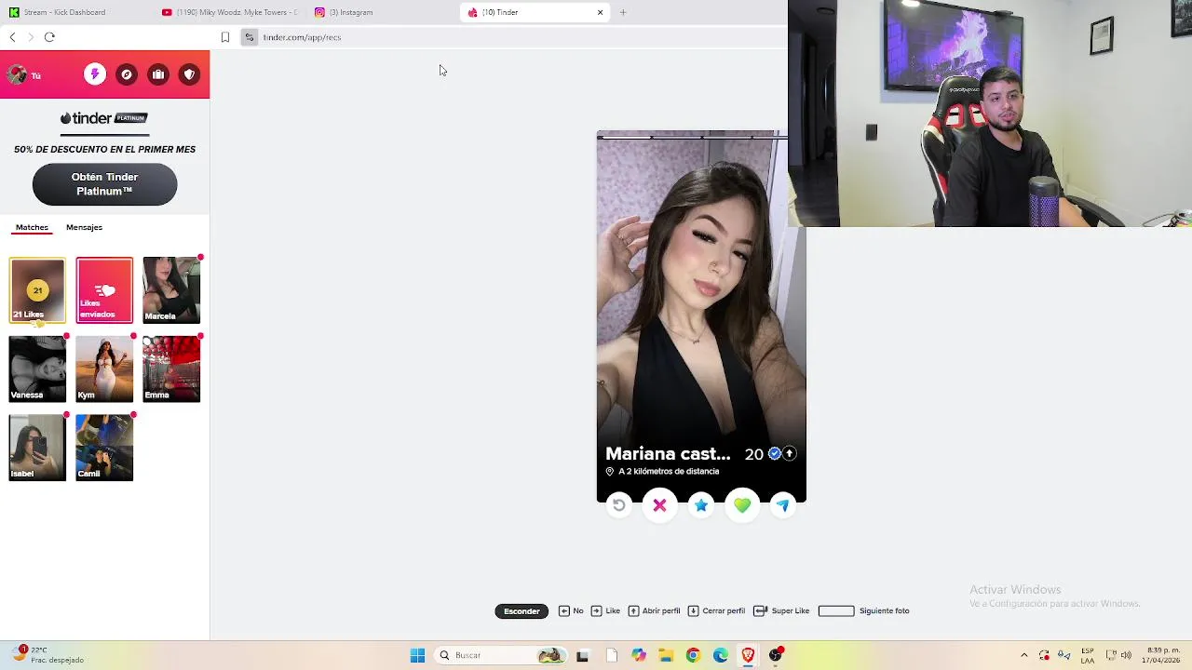The image size is (1192, 670).
Task: Click the Obtén Tinder Platinum button
Action: coord(104,184)
